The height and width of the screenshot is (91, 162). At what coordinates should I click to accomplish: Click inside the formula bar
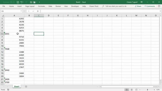(x=100, y=11)
